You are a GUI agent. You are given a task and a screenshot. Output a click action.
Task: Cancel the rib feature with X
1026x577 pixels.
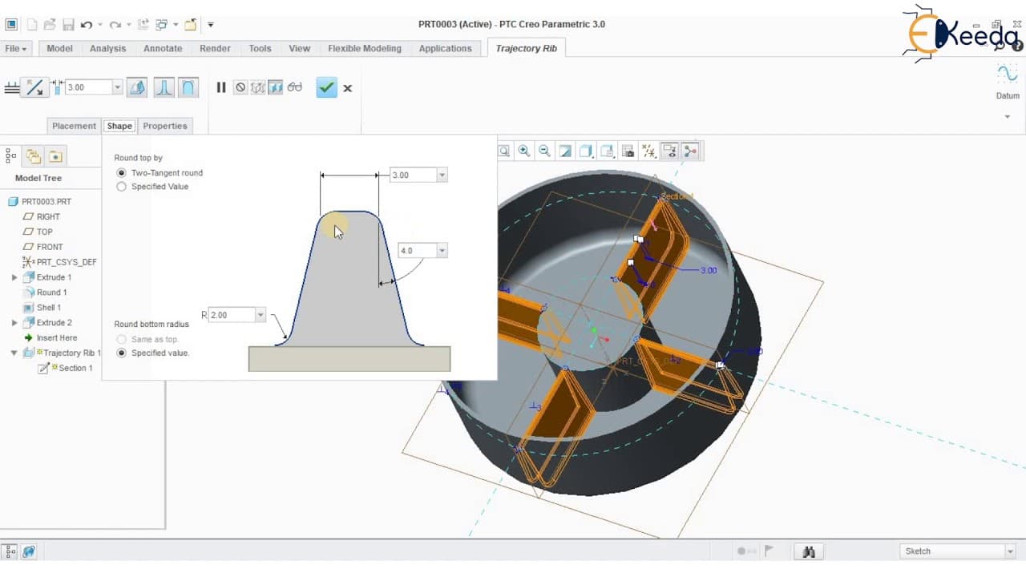click(x=347, y=88)
